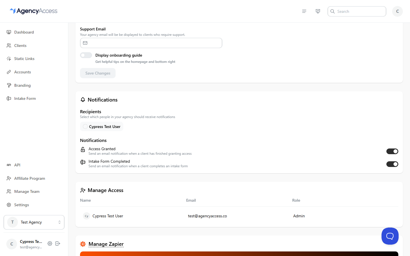The width and height of the screenshot is (410, 256).
Task: Click the Access Granted label
Action: pos(102,149)
